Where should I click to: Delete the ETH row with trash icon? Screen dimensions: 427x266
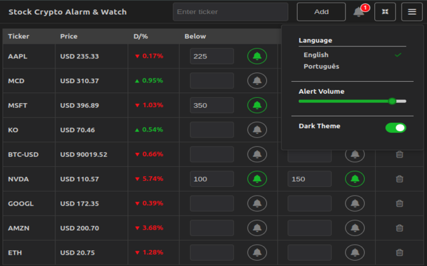point(400,253)
